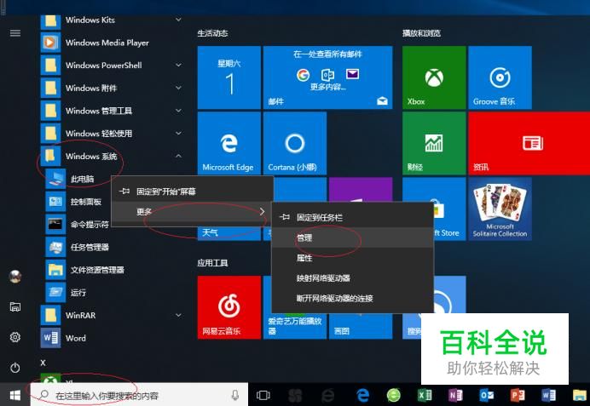Open the documents icon in Start sidebar

pyautogui.click(x=15, y=307)
